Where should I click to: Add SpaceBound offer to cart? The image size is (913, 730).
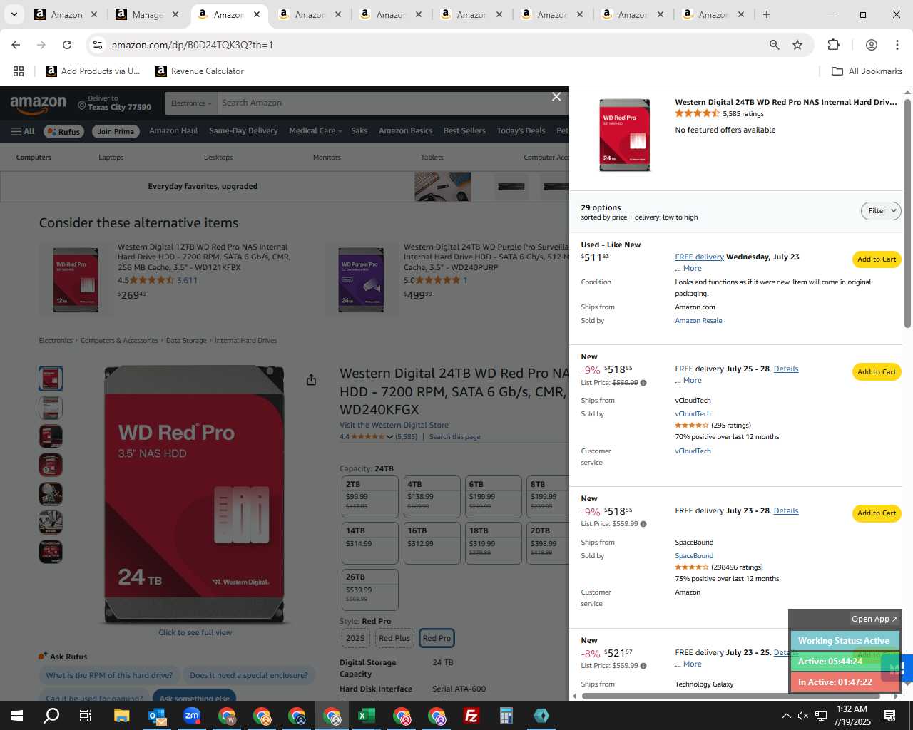coord(877,513)
